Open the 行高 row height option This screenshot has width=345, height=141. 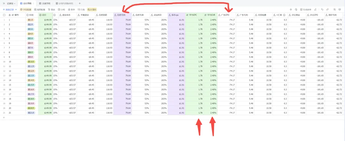click(81, 10)
